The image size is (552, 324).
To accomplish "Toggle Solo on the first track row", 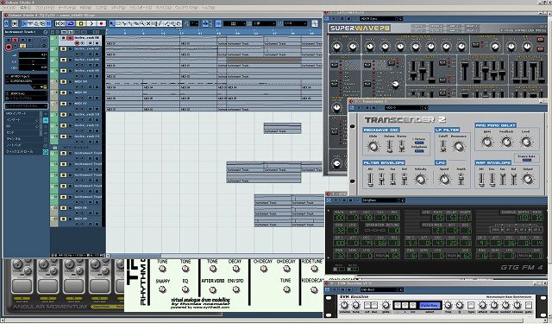I will (70, 38).
